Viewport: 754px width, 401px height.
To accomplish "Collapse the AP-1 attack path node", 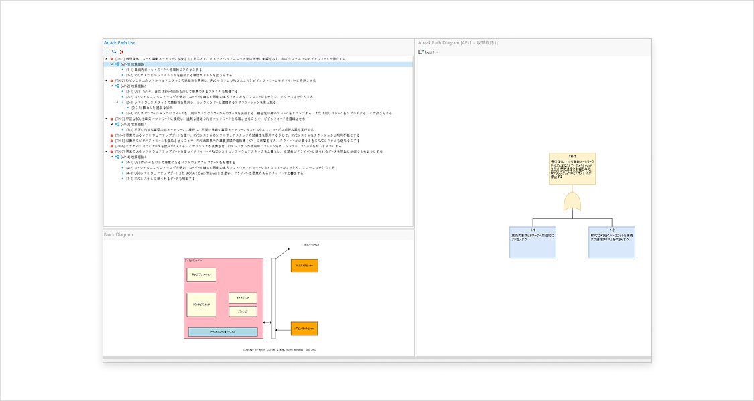I will [111, 64].
